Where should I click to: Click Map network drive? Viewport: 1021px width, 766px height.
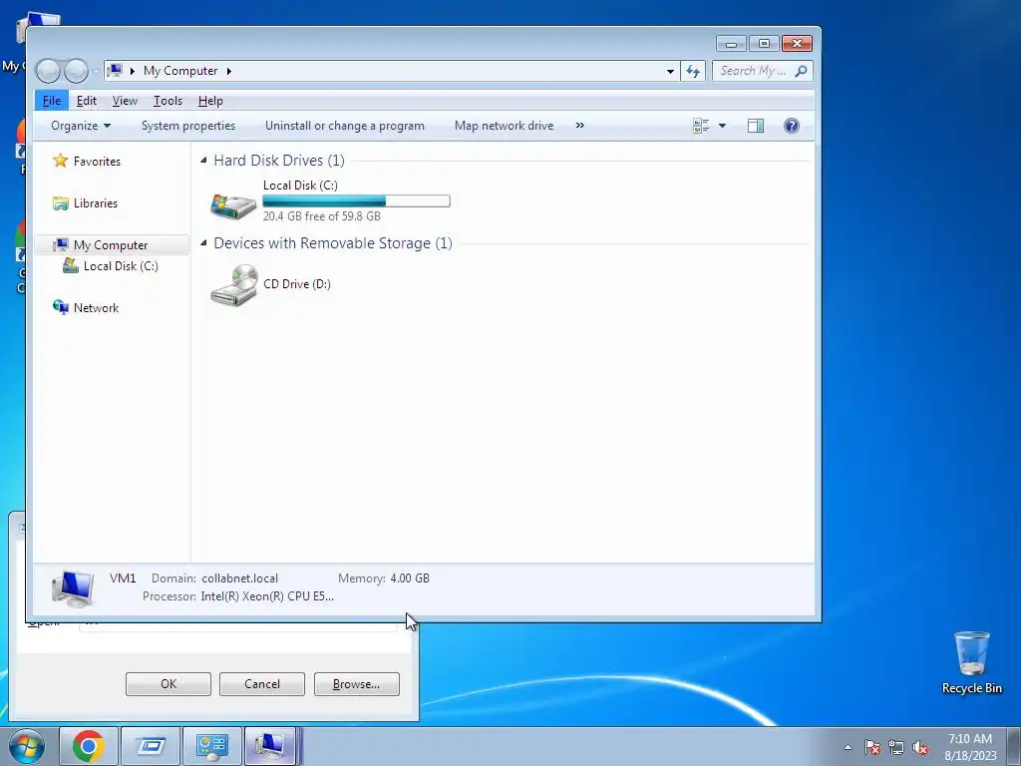504,126
